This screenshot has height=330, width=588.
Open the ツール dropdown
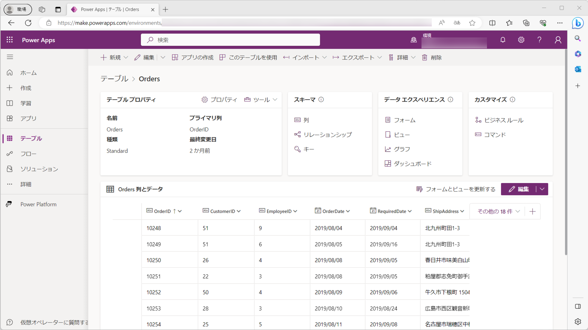[261, 100]
